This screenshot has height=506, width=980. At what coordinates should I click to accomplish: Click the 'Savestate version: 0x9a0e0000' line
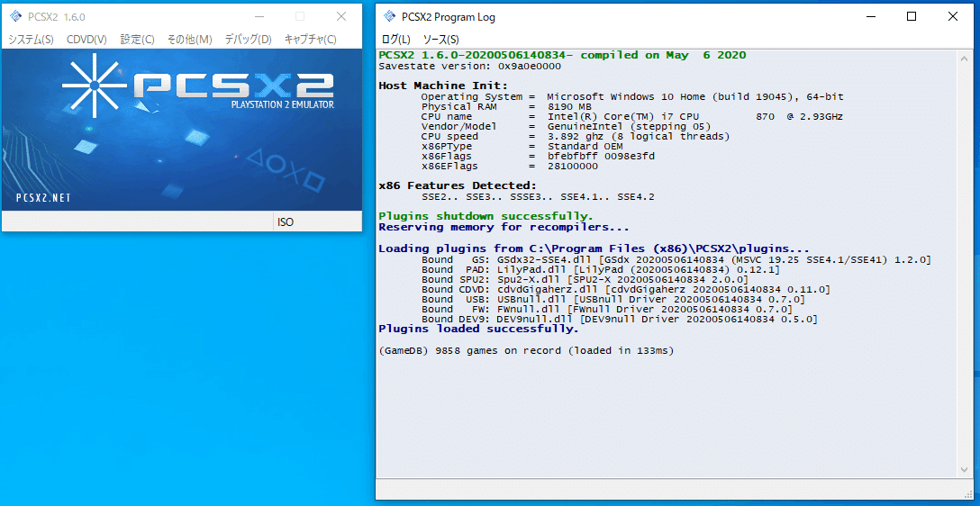point(470,67)
